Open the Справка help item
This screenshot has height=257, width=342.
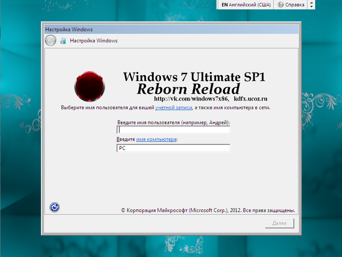[x=291, y=5]
